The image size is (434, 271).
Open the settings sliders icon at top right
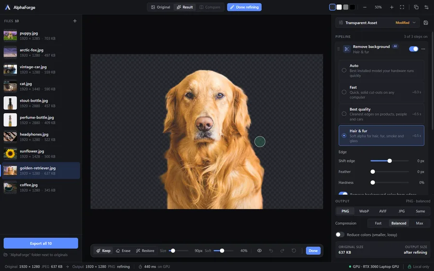(427, 7)
